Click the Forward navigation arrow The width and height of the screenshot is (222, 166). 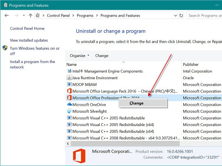tap(17, 15)
